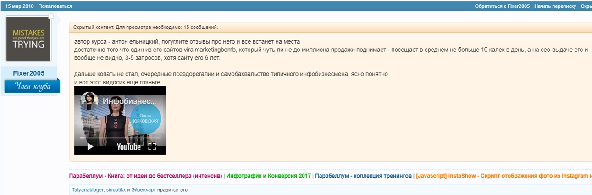592x195 pixels.
Task: Click the 'Член клуба' badge
Action: (32, 86)
